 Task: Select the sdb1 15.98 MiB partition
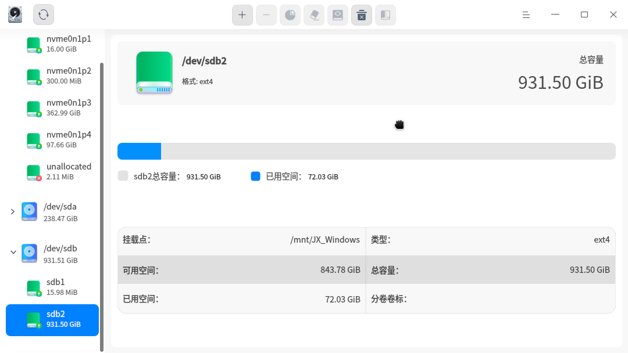click(52, 287)
